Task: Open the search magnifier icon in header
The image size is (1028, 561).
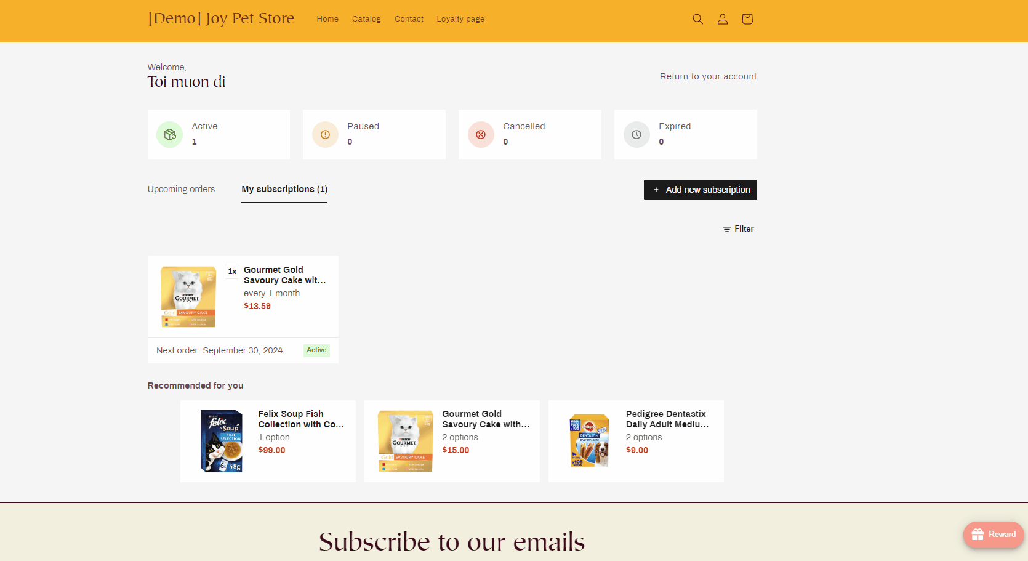Action: point(697,19)
